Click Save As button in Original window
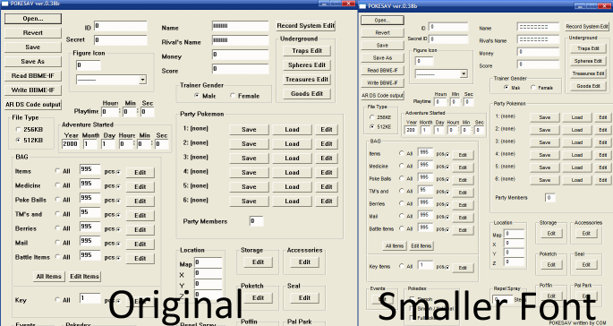 (x=33, y=62)
